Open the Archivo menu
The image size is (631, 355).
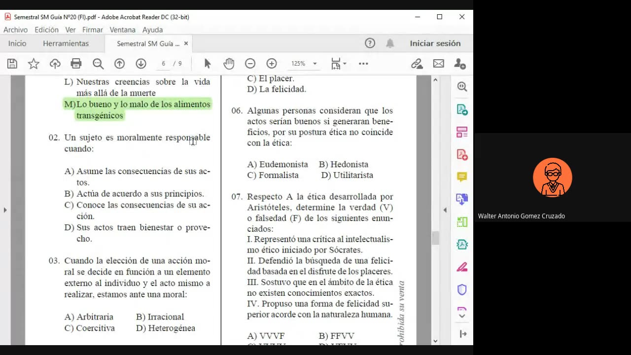click(x=15, y=30)
